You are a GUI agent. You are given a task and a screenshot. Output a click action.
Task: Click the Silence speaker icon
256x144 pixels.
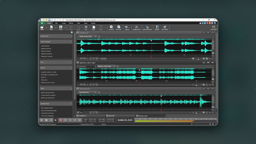pos(126,28)
